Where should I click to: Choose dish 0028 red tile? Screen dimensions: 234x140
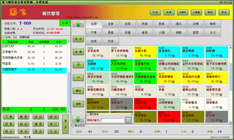(x=145, y=104)
